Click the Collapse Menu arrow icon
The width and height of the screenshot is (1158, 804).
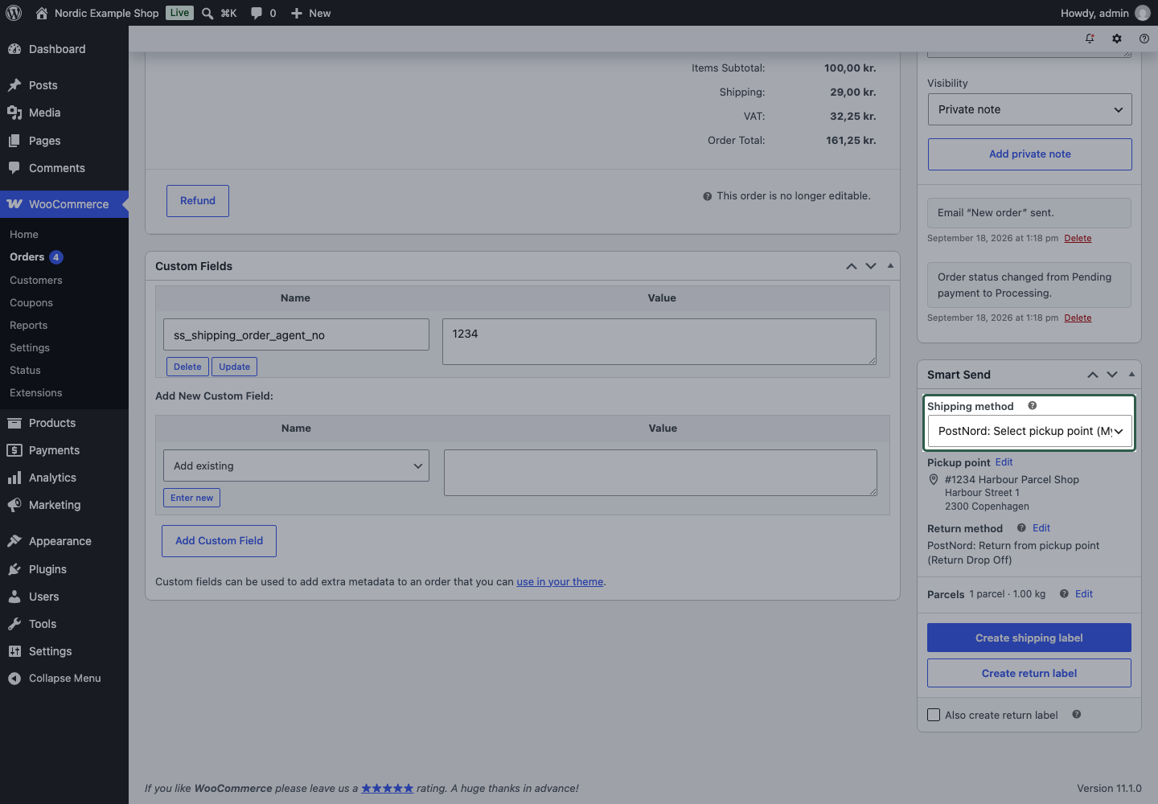[x=14, y=679]
